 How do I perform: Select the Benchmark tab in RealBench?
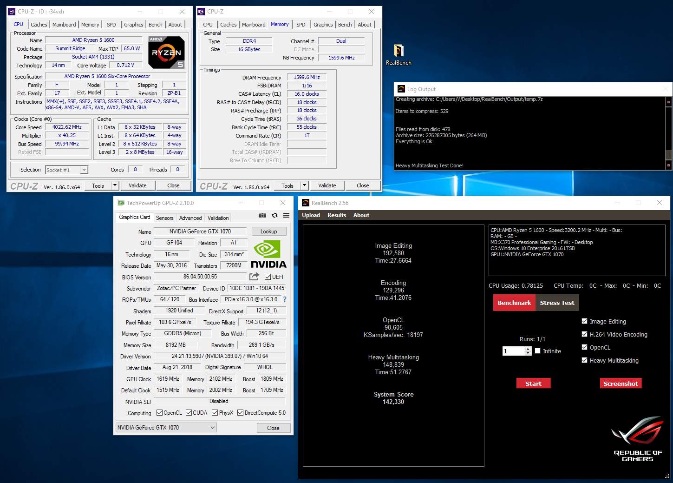coord(514,303)
